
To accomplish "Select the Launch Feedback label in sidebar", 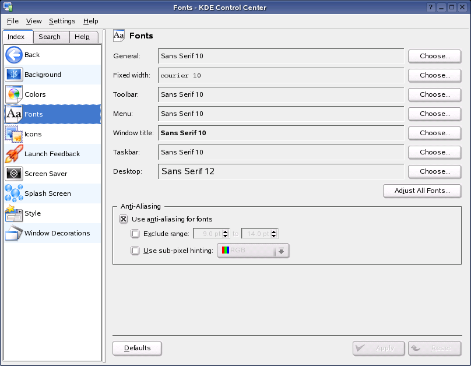I will pos(52,154).
